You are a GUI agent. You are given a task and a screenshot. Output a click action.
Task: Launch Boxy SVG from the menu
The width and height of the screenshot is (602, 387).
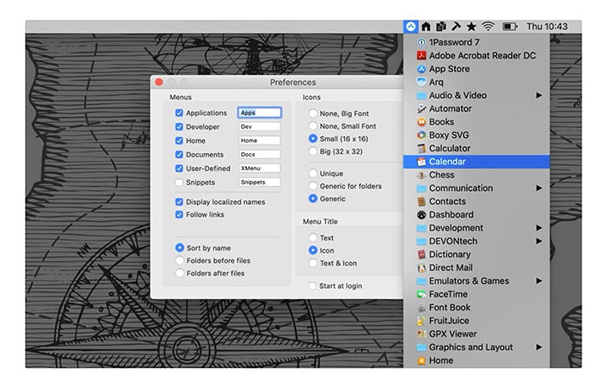tap(476, 135)
